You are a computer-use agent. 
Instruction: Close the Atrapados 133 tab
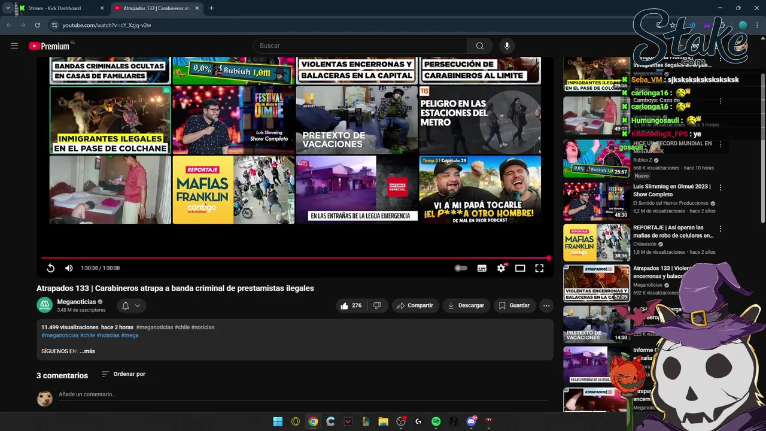point(197,8)
